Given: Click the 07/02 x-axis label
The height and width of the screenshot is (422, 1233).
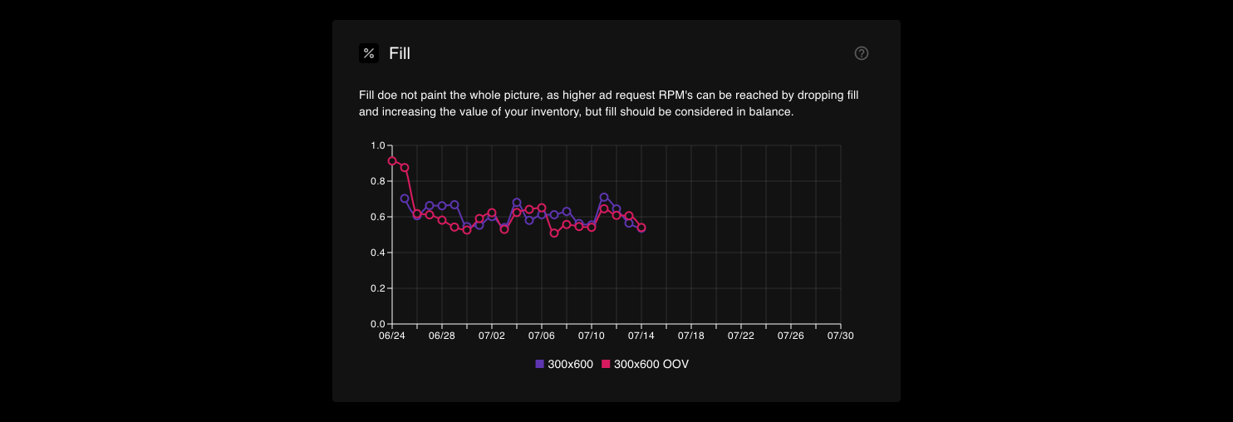Looking at the screenshot, I should click(492, 336).
